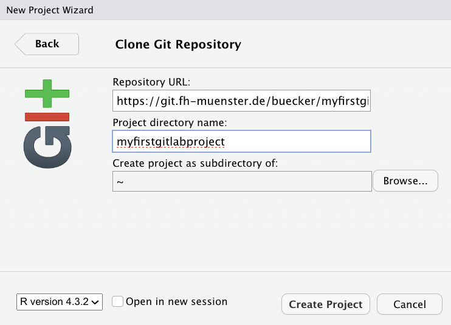Open the R version 4.3.2 dropdown
This screenshot has width=451, height=325.
tap(60, 302)
